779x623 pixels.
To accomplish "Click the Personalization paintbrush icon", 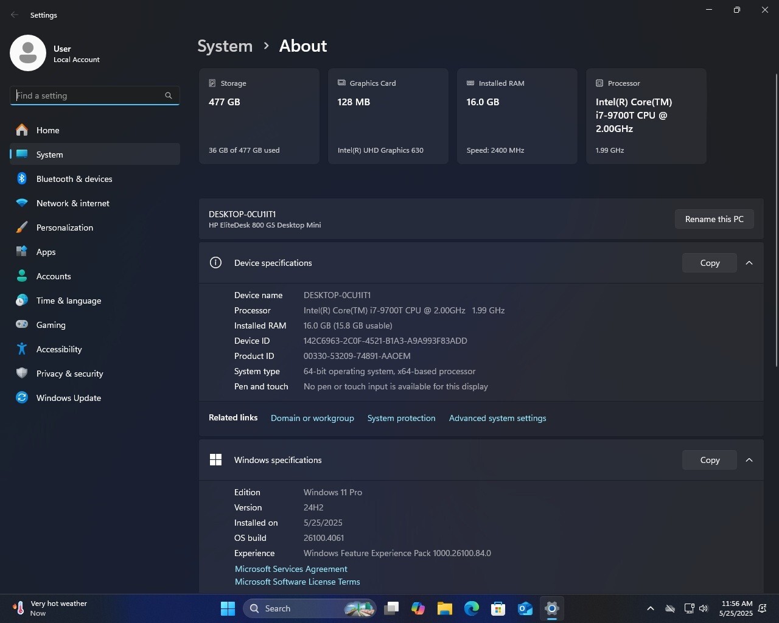I will click(22, 227).
